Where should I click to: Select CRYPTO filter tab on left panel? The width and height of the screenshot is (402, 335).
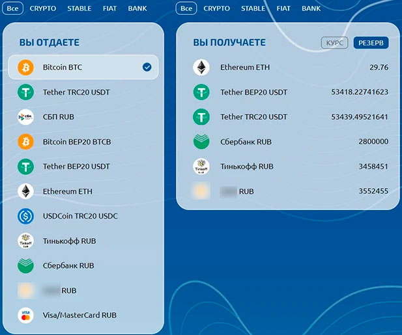point(43,8)
